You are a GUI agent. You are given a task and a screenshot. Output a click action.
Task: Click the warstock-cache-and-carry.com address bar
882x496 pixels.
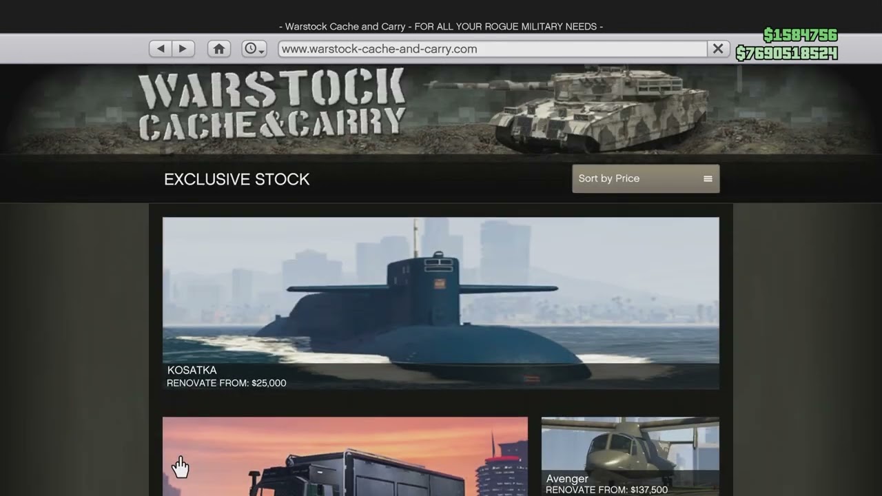[493, 49]
